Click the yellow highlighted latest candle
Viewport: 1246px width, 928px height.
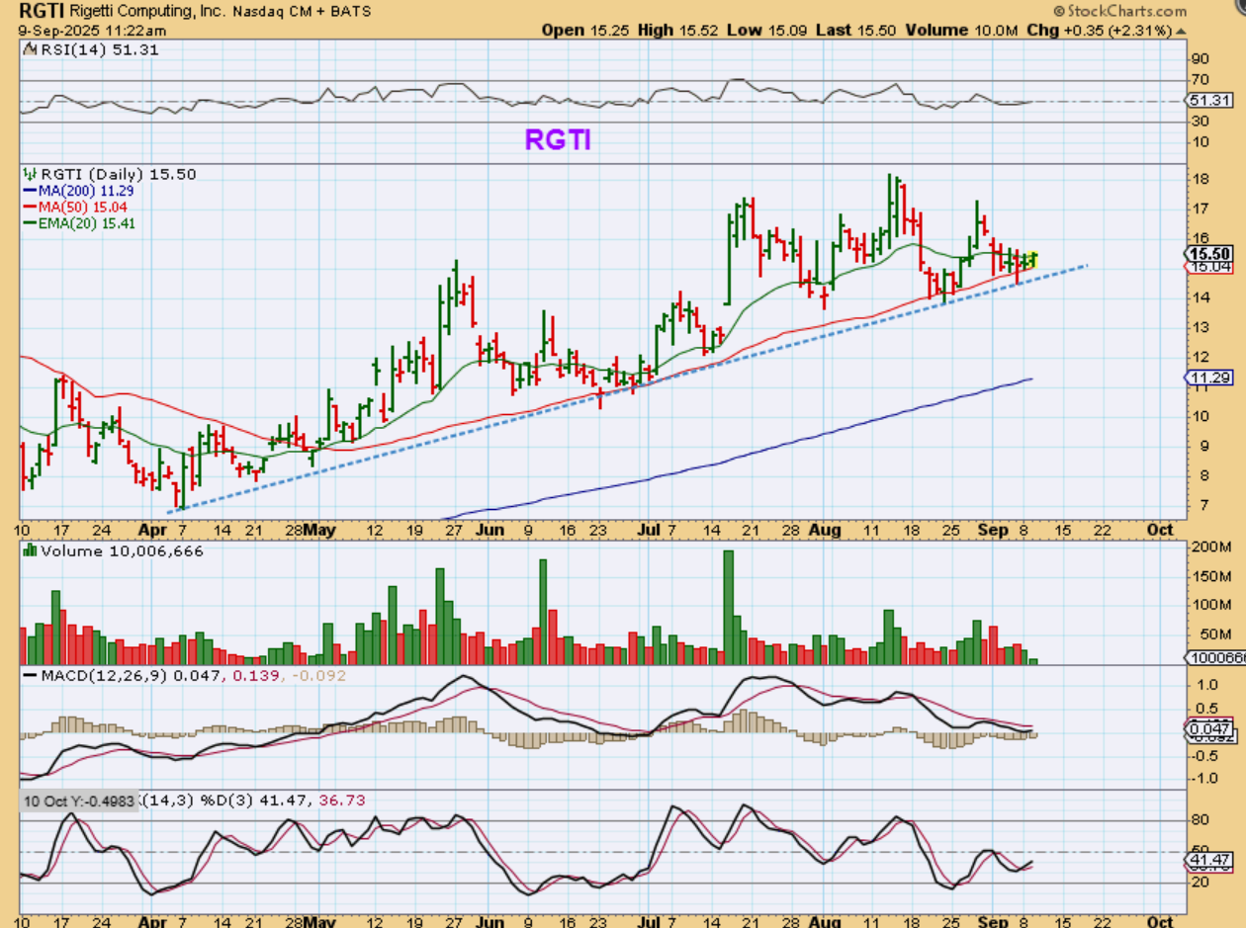click(x=1032, y=258)
